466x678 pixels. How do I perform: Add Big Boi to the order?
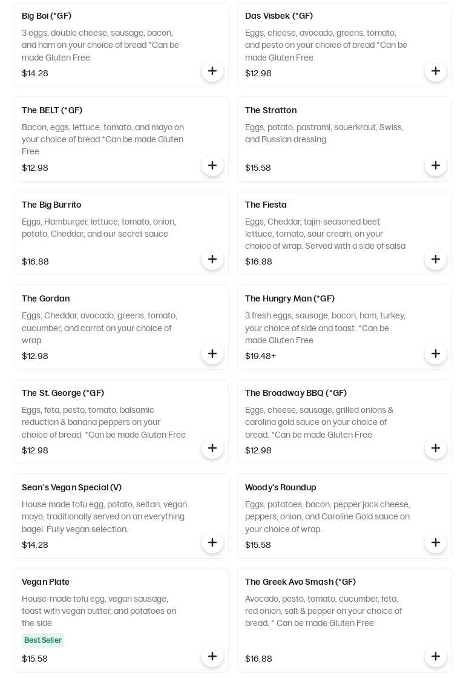pos(212,71)
